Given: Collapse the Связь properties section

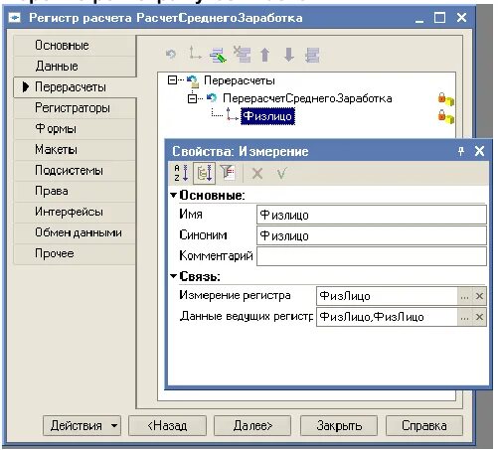Looking at the screenshot, I should click(x=173, y=276).
